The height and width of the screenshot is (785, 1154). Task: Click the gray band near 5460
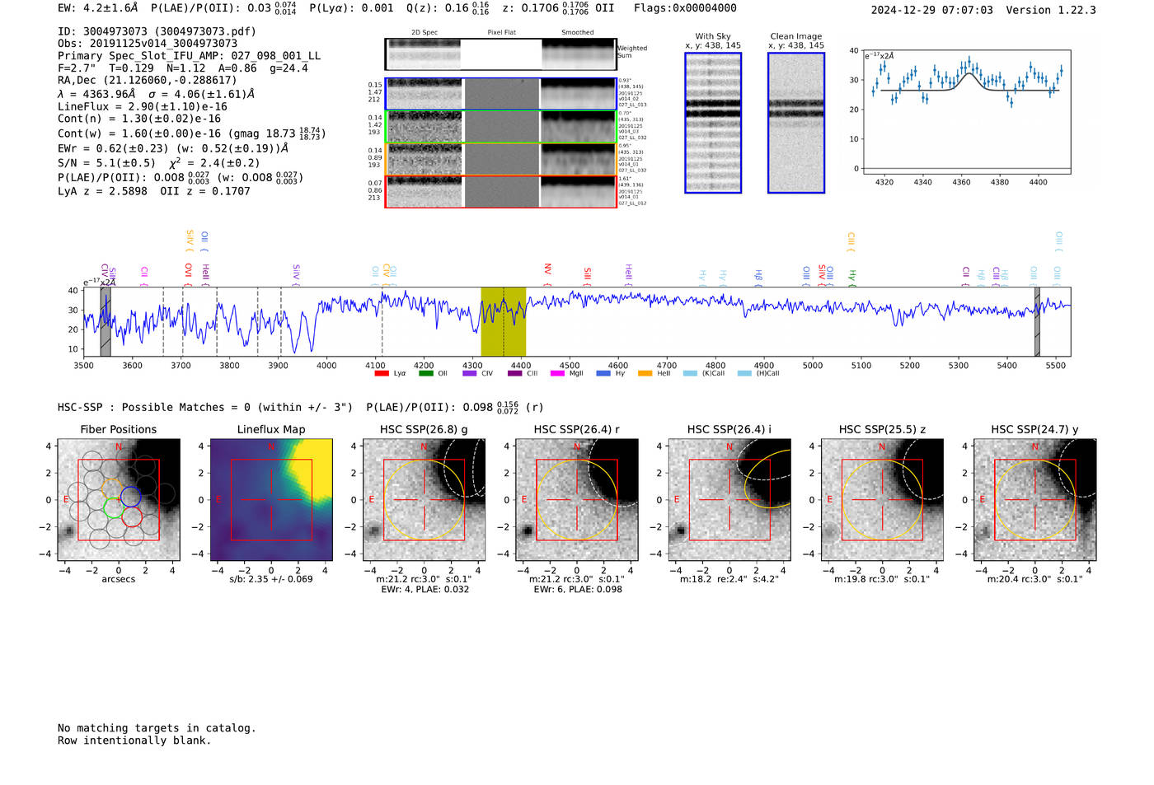(1037, 321)
